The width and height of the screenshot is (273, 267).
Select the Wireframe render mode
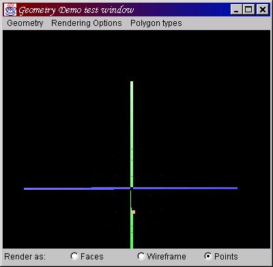coord(162,257)
